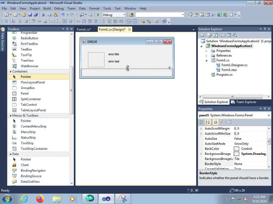The image size is (273, 204).
Task: Open the Format menu
Action: point(94,8)
